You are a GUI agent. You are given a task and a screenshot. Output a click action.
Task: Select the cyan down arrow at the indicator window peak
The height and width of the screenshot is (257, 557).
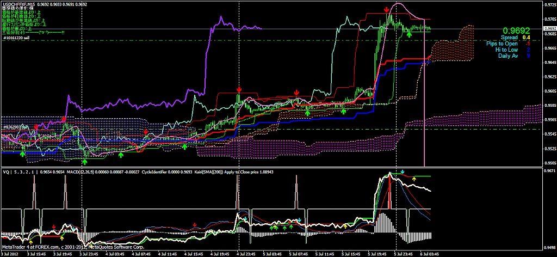tap(403, 173)
